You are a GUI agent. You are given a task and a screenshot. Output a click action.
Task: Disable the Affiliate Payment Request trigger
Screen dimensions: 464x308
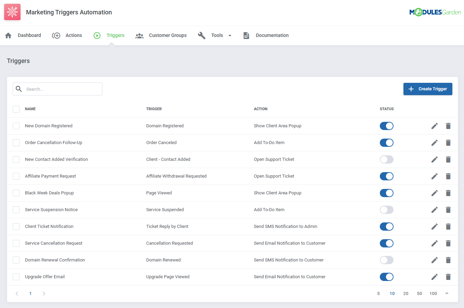(386, 176)
